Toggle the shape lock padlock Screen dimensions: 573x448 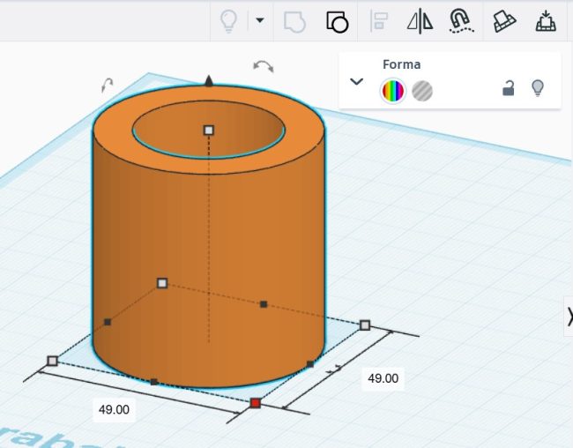coord(509,87)
